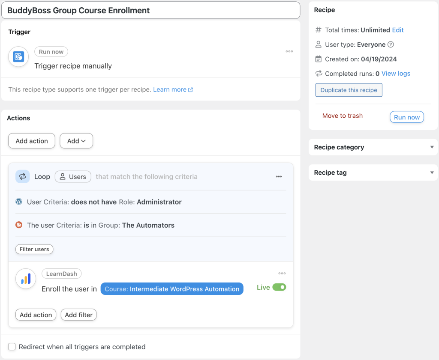Image resolution: width=439 pixels, height=360 pixels.
Task: Click Edit next to Total times Unlimited
Action: pos(397,30)
